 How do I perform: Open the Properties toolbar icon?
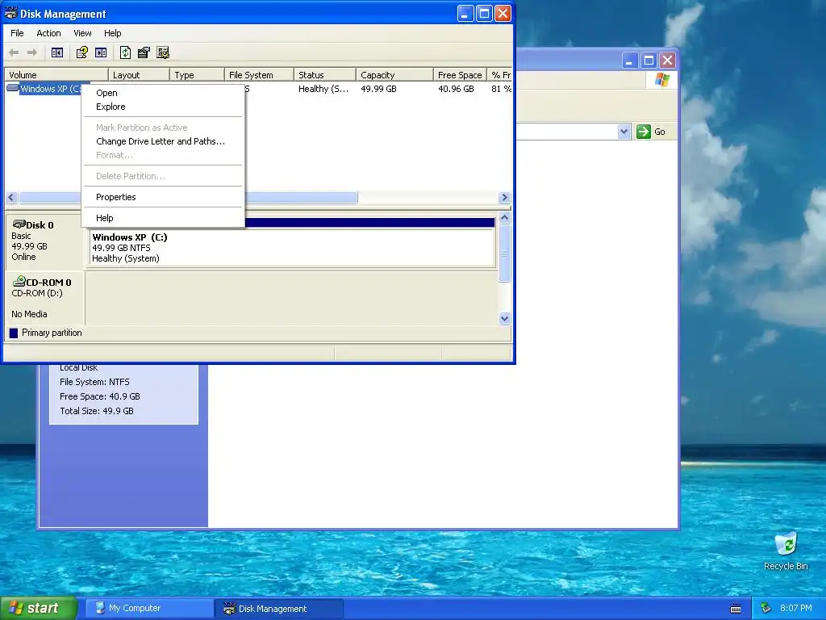[x=144, y=52]
